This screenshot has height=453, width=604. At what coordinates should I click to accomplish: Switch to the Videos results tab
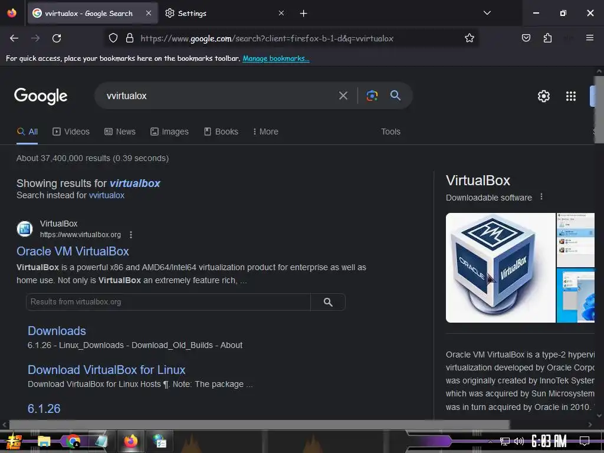71,132
